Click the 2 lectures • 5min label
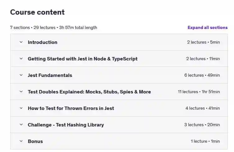The height and width of the screenshot is (152, 234). coord(204,42)
